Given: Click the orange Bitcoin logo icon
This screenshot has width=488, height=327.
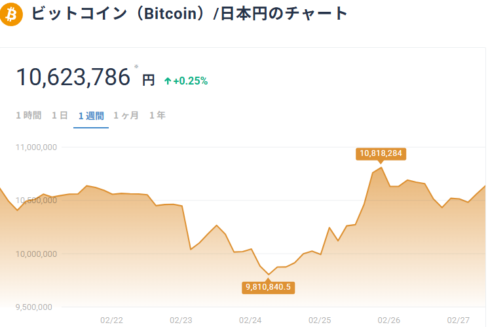Looking at the screenshot, I should 12,14.
